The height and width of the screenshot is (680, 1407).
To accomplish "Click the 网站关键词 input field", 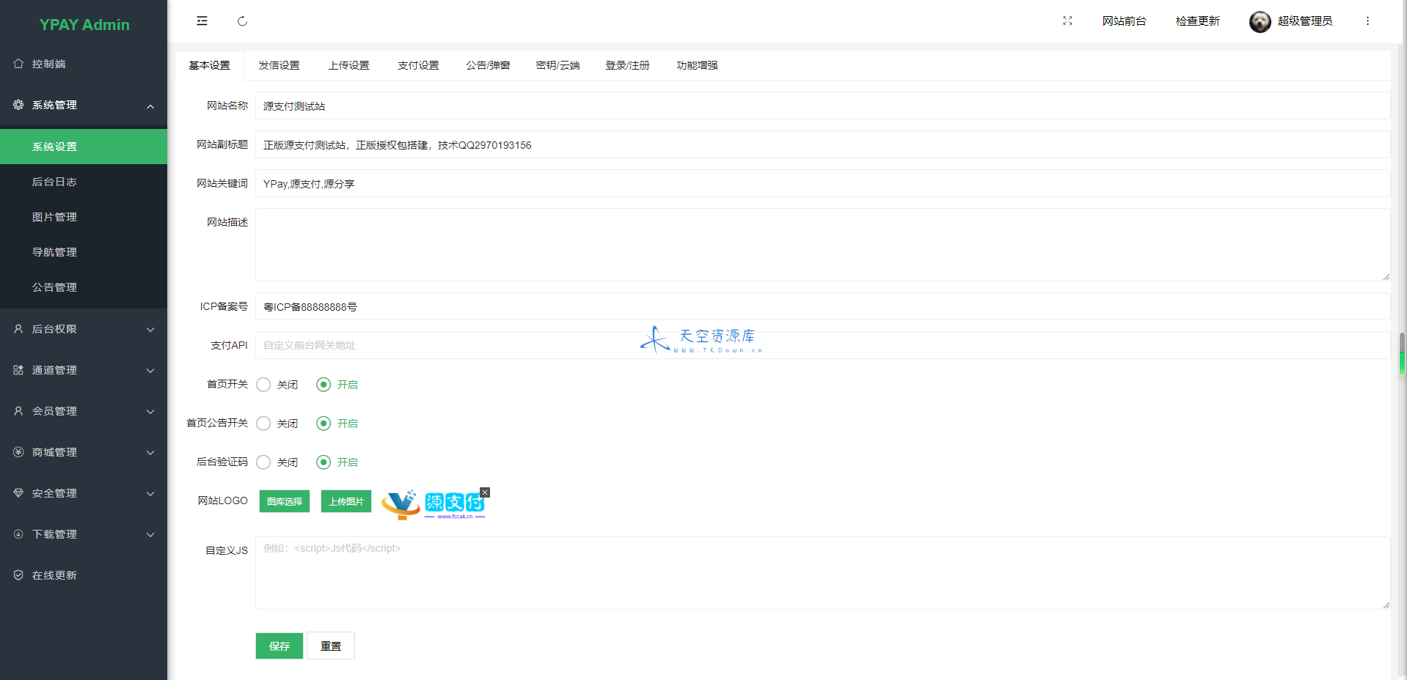I will (822, 183).
